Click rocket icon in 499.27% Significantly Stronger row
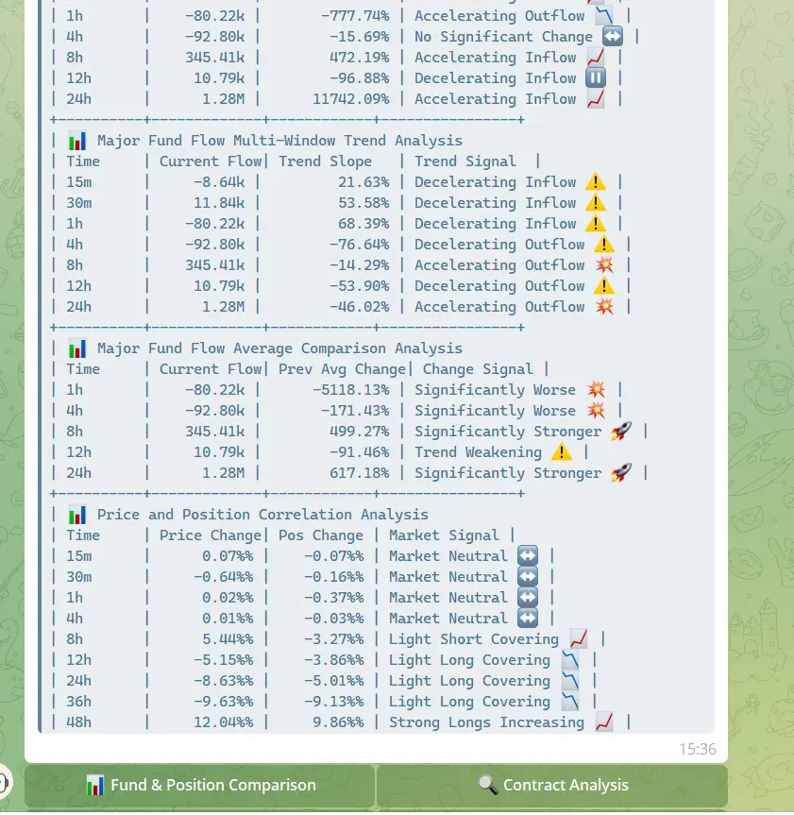 click(621, 432)
